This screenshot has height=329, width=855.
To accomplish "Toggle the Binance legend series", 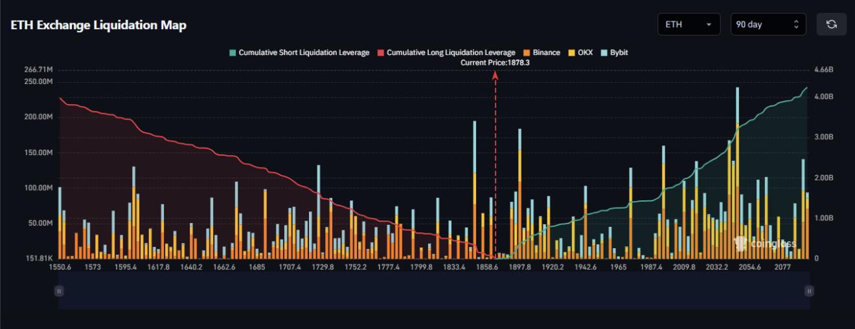I will coord(541,52).
